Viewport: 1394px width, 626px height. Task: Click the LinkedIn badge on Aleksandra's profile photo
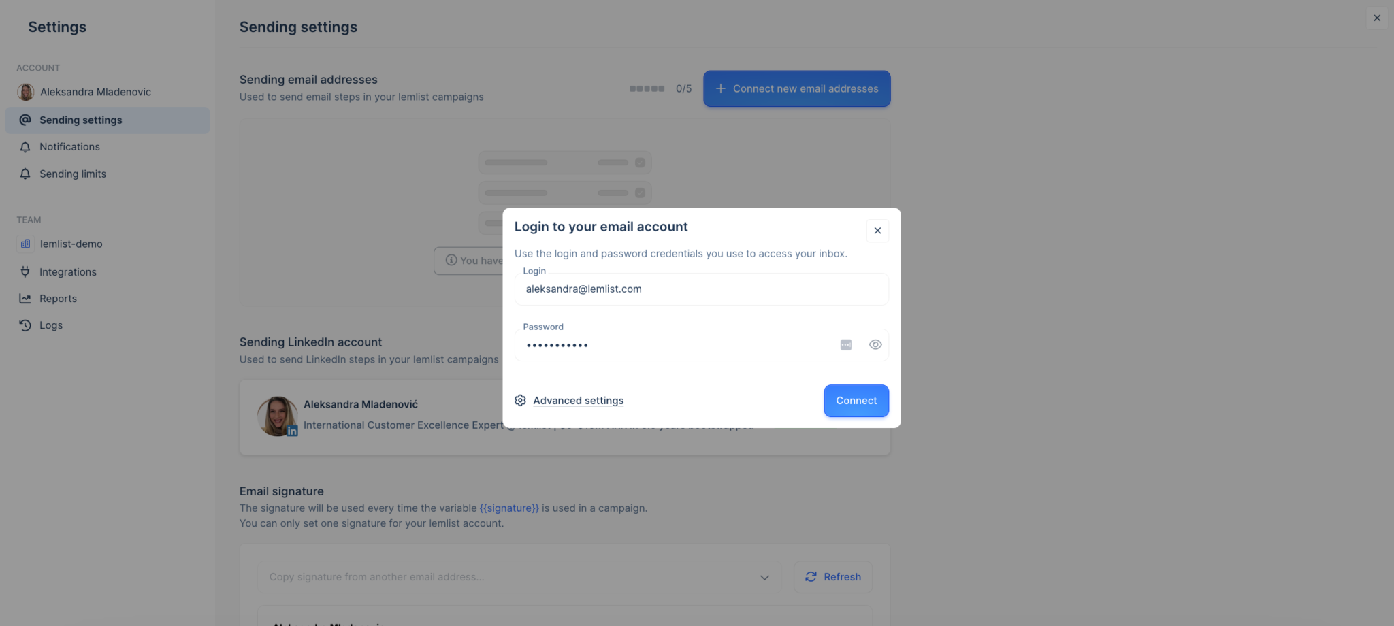tap(293, 430)
